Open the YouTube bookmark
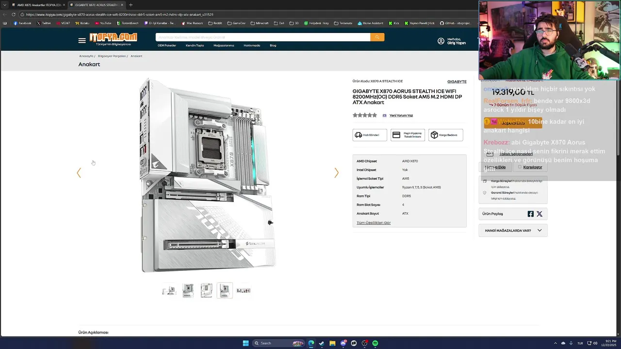The height and width of the screenshot is (349, 621). [103, 23]
